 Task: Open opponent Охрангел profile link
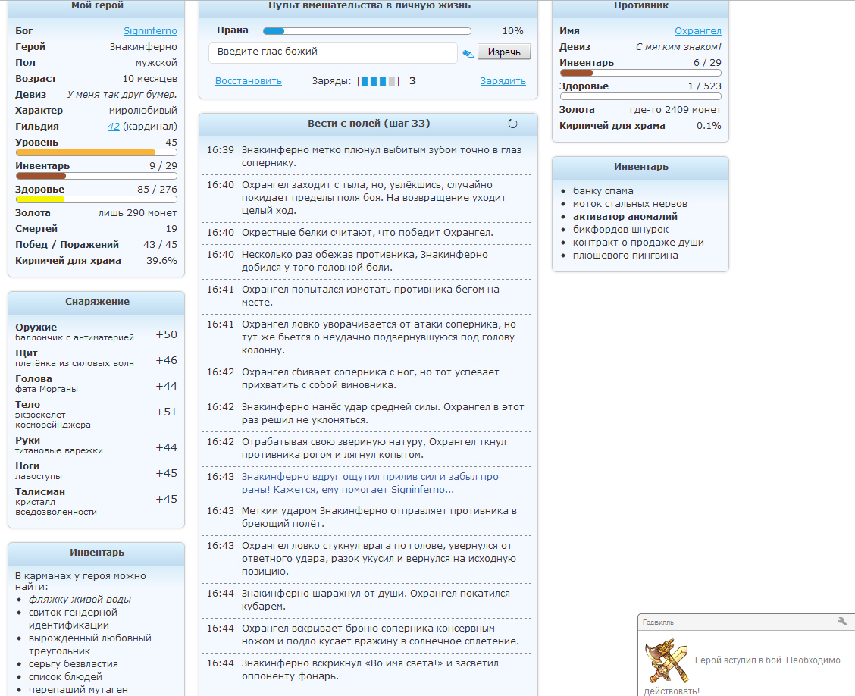point(697,31)
